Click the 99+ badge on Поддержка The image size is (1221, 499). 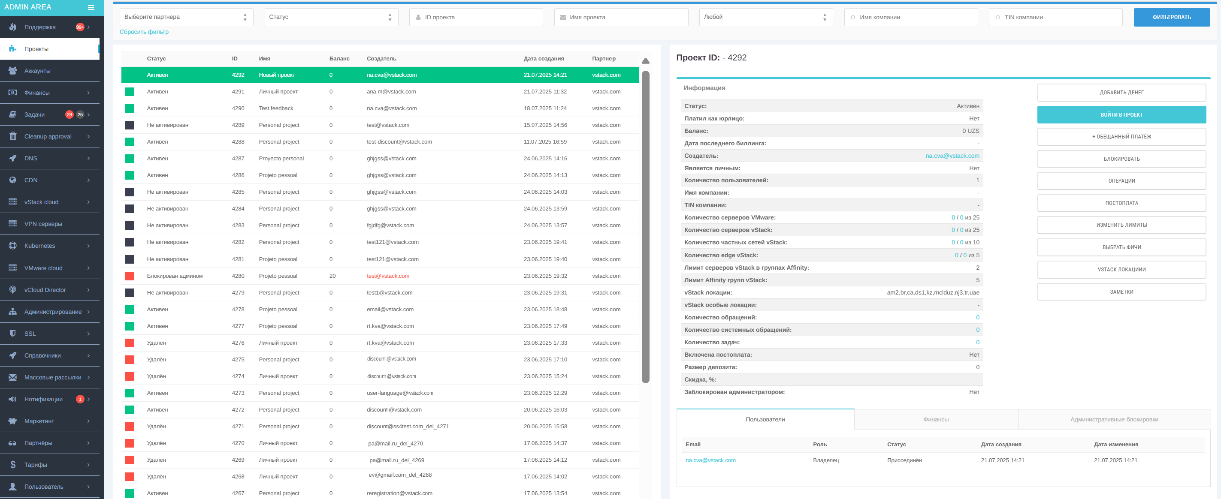(80, 27)
